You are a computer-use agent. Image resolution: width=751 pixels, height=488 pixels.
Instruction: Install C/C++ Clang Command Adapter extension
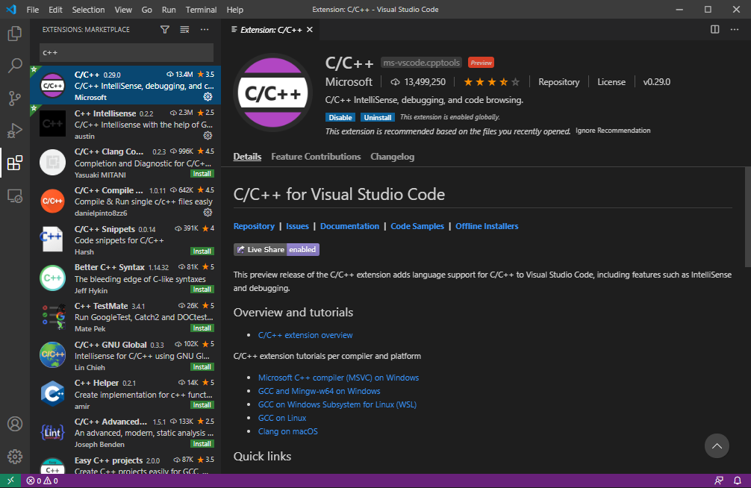click(x=202, y=174)
